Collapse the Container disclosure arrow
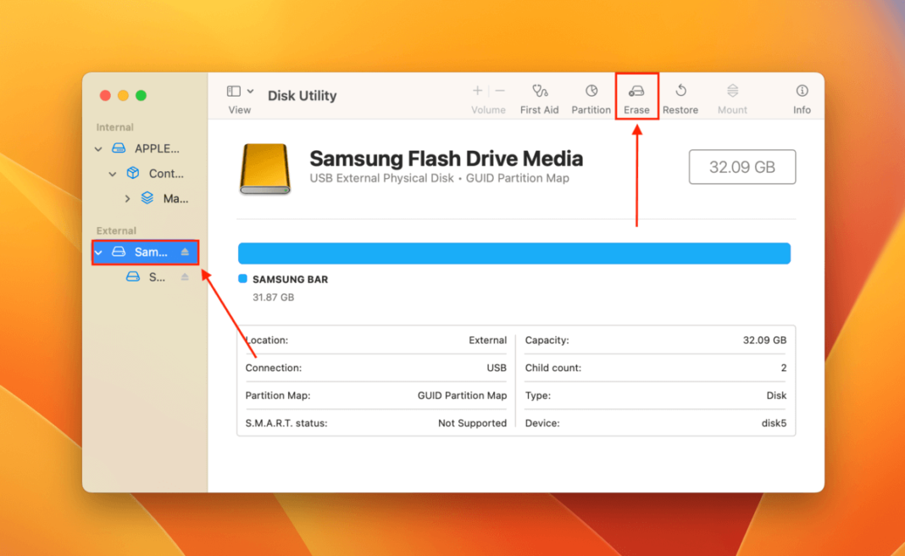 114,174
